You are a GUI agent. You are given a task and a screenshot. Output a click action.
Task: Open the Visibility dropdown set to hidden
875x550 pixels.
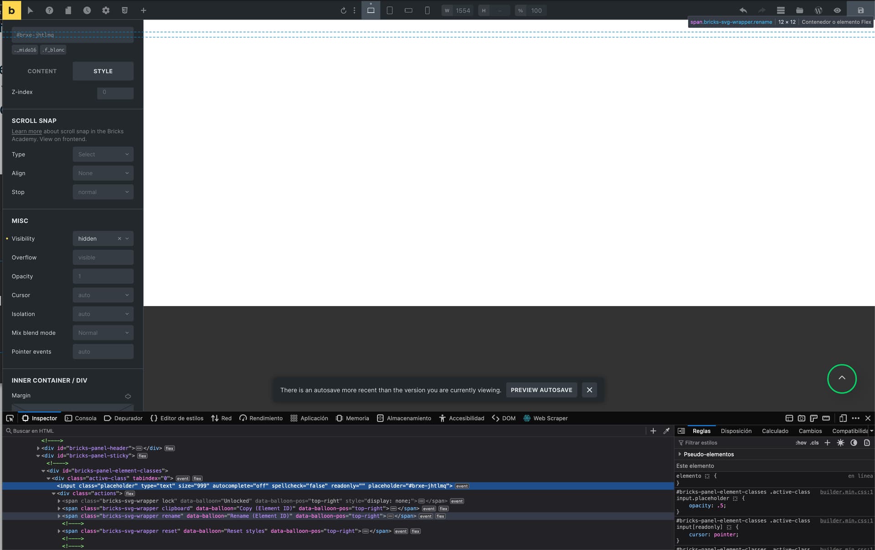coord(103,239)
